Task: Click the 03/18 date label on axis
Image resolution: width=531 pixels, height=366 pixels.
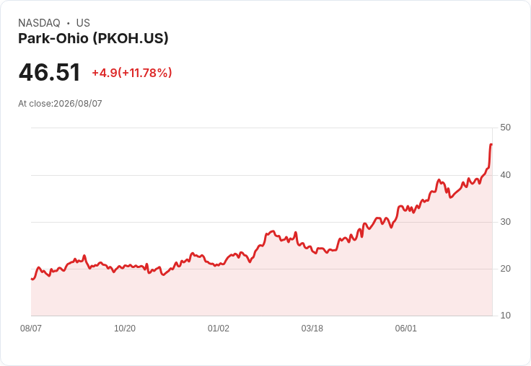Action: [312, 328]
